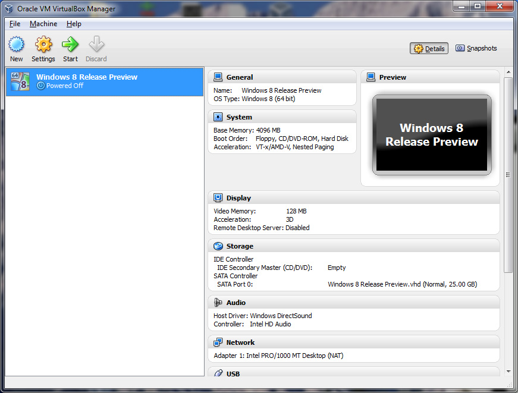The width and height of the screenshot is (518, 393).
Task: Open the Machine menu
Action: [x=43, y=24]
